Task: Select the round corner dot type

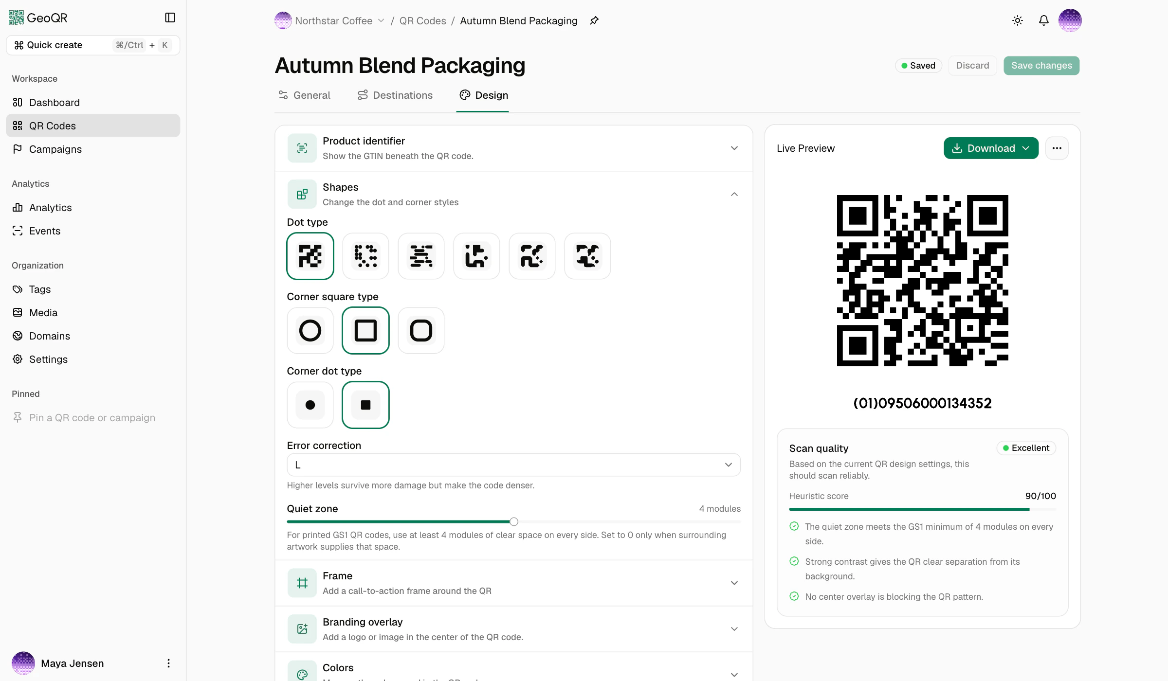Action: coord(310,405)
